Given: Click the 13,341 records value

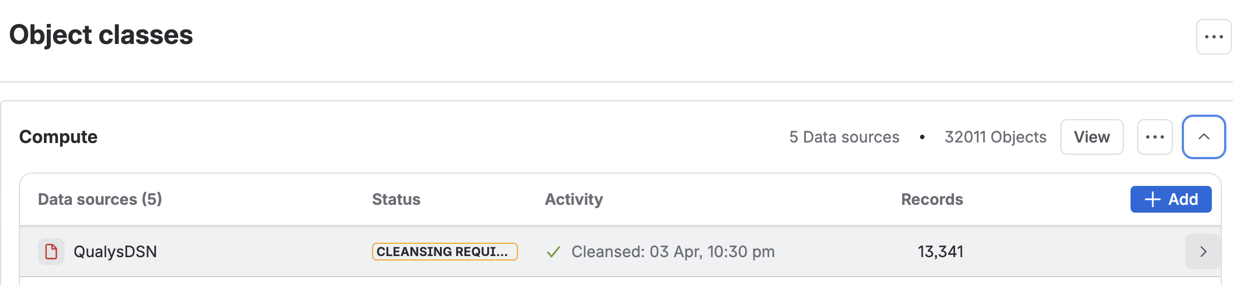Looking at the screenshot, I should pos(940,252).
